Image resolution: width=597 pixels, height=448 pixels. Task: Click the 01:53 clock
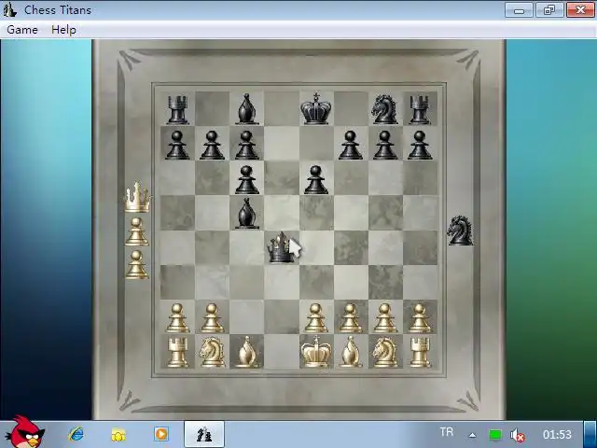tap(557, 434)
